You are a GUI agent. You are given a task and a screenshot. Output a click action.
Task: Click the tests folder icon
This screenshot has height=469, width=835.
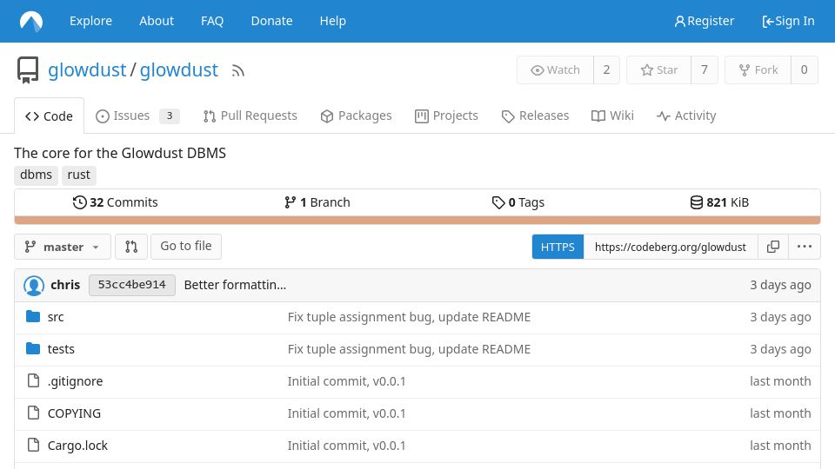33,349
